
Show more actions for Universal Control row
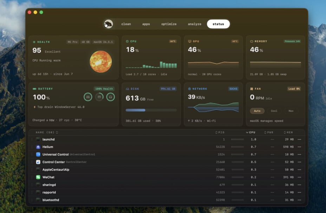[299, 155]
